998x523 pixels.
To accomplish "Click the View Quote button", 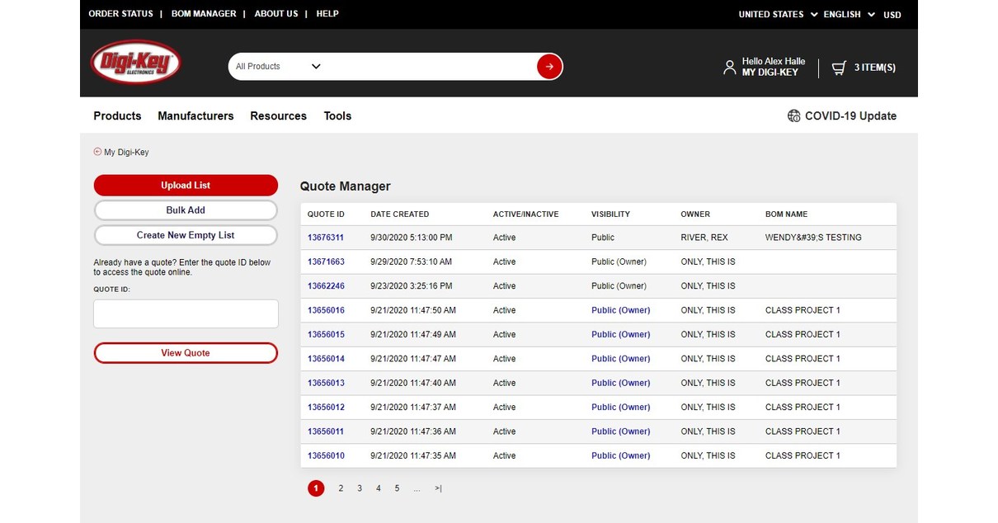I will 186,352.
